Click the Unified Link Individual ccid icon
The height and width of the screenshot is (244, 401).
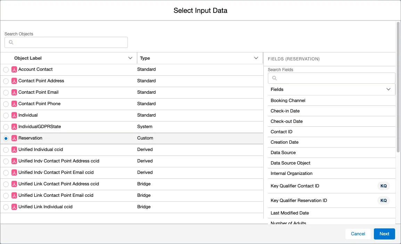point(14,207)
